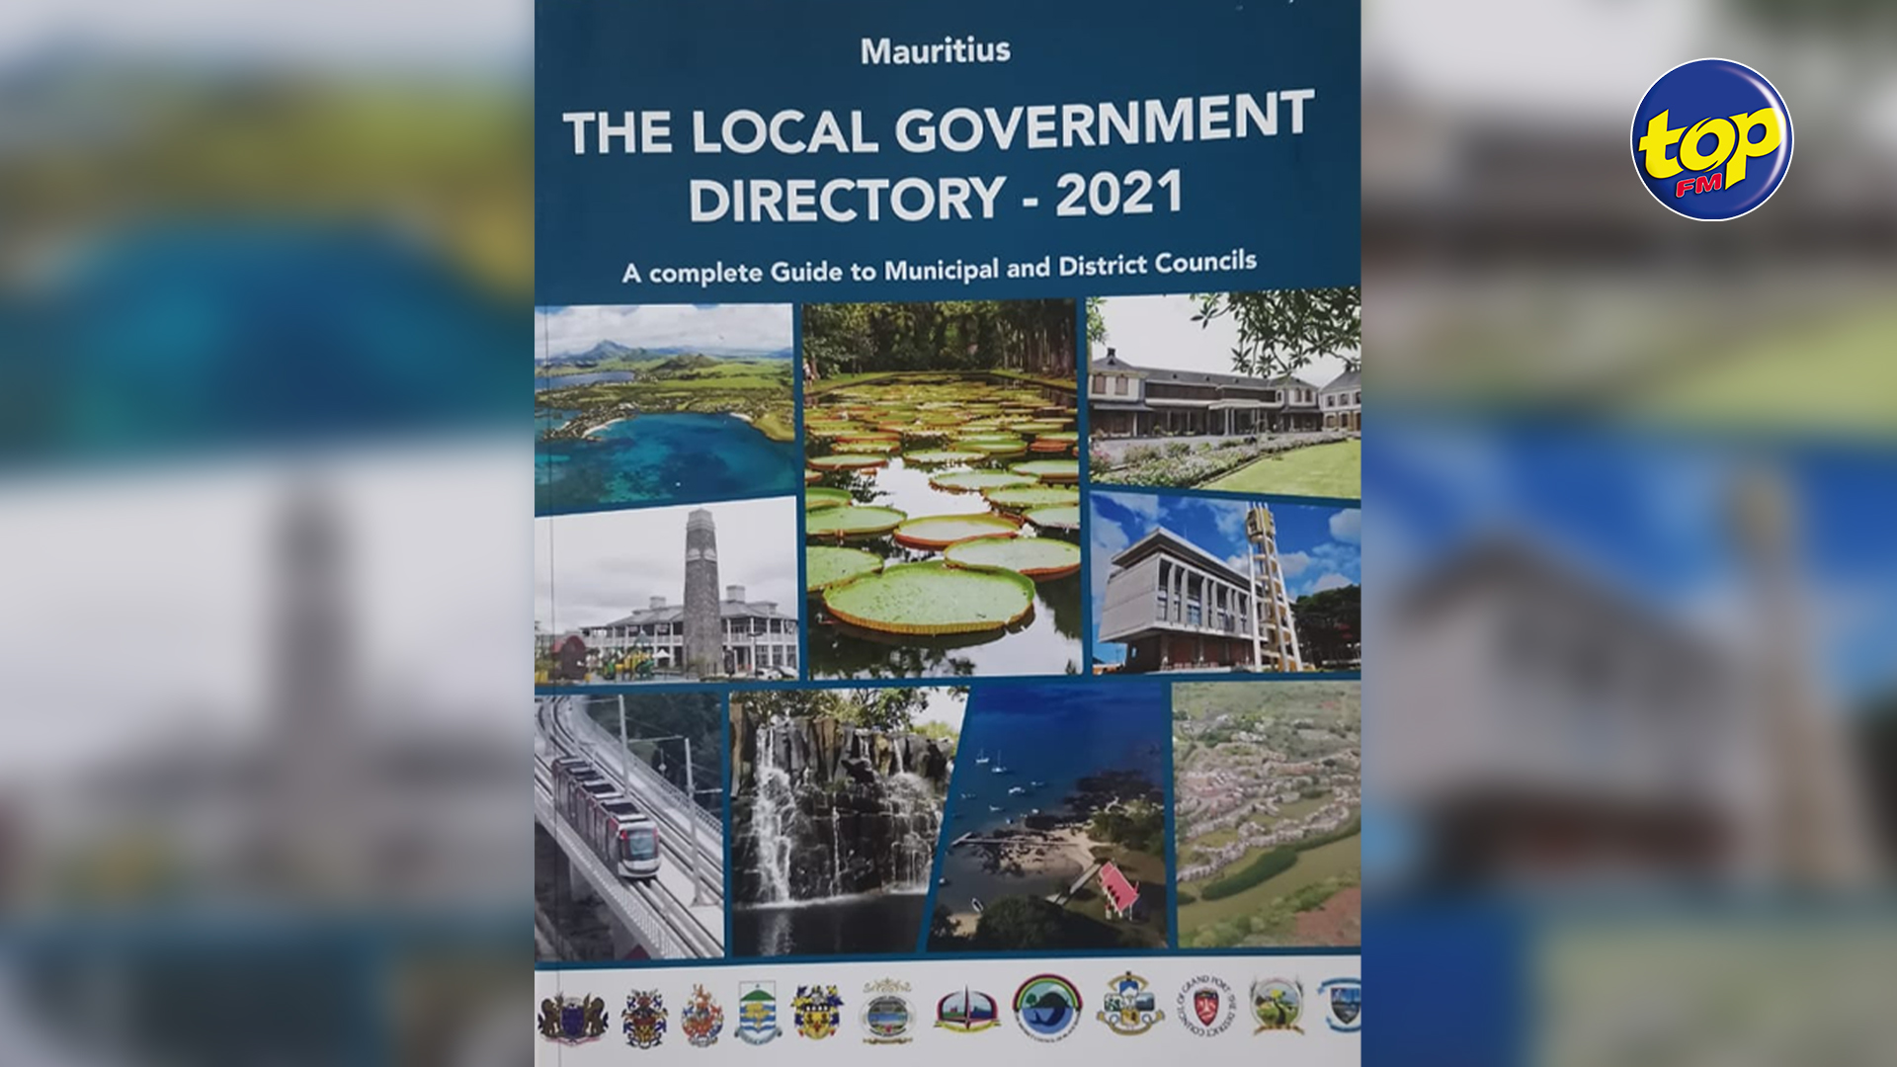Click the waterfall over rocks photo
Image resolution: width=1897 pixels, height=1067 pixels.
(x=840, y=820)
